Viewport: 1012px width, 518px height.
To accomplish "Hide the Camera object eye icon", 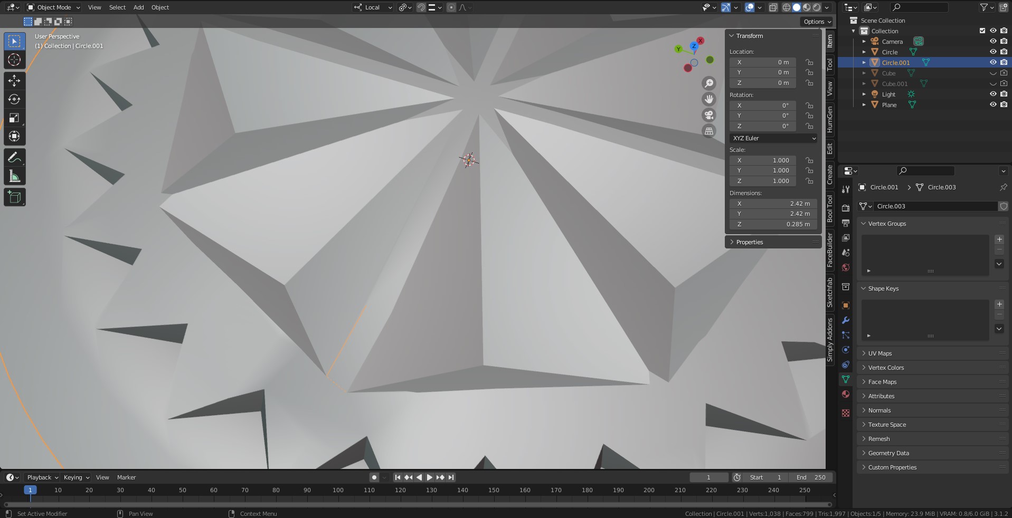I will pyautogui.click(x=993, y=41).
